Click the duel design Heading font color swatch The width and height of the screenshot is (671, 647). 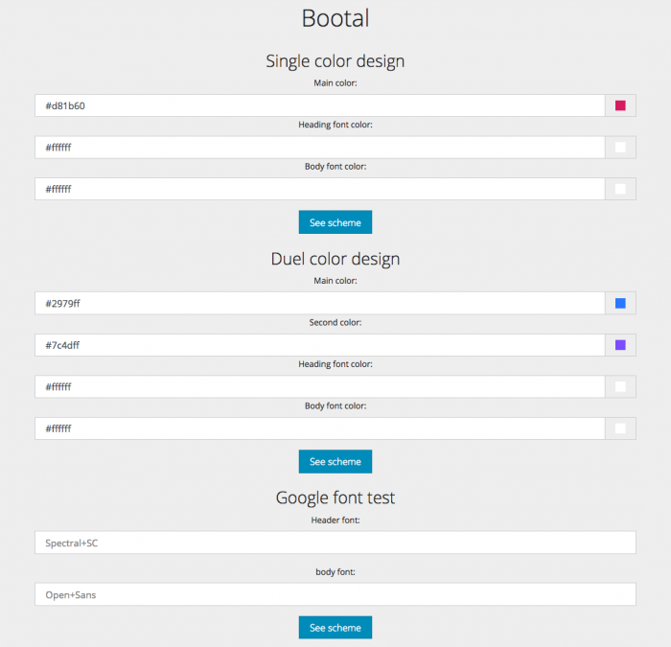620,387
